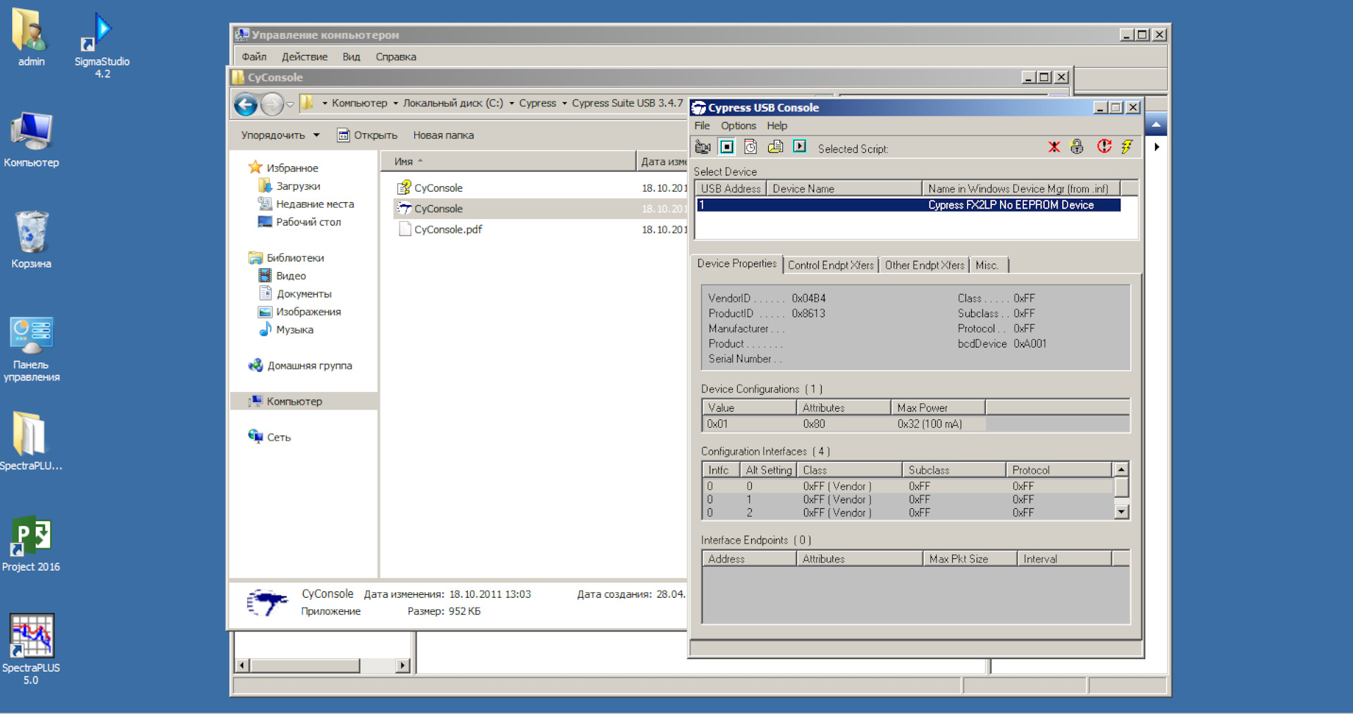Select interface row with Alt Setting 1
1353x714 pixels.
908,500
